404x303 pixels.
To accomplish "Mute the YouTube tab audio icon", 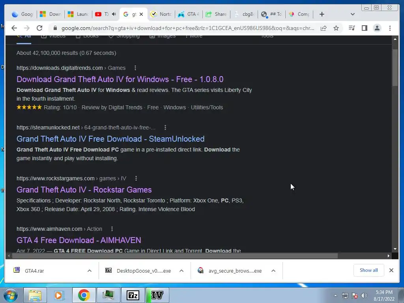I will click(x=114, y=14).
